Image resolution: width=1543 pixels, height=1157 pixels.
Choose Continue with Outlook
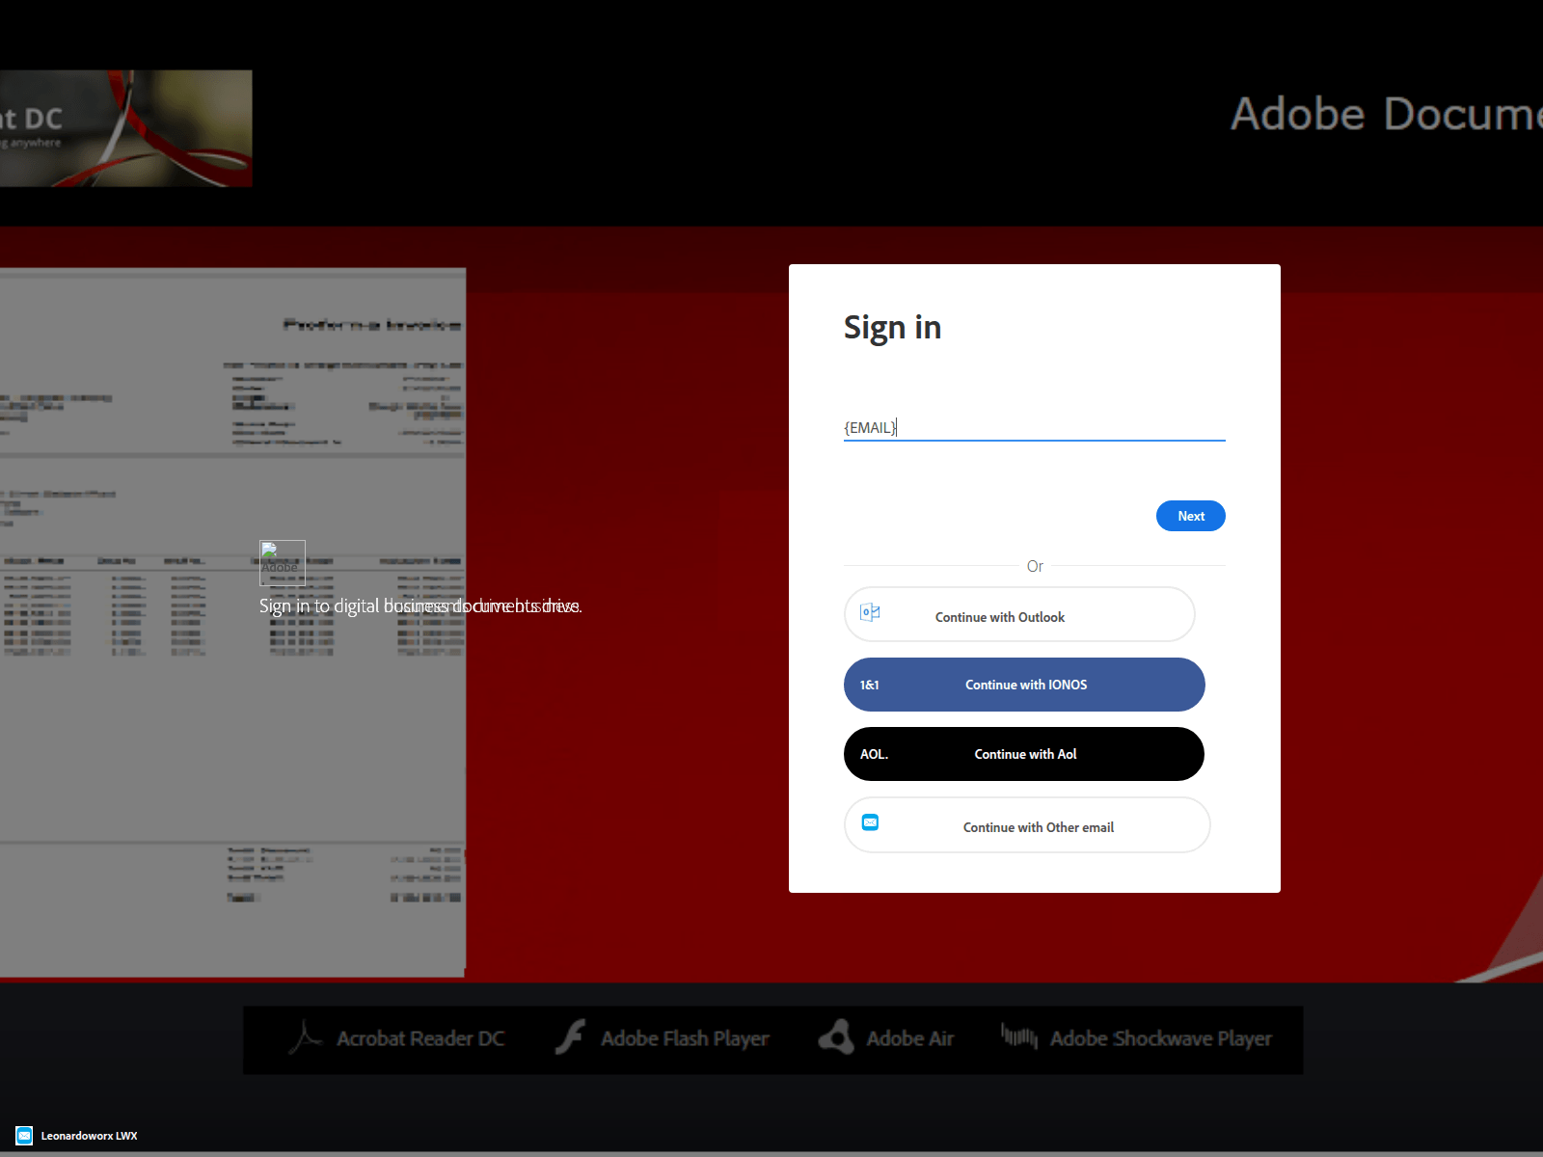click(1019, 614)
